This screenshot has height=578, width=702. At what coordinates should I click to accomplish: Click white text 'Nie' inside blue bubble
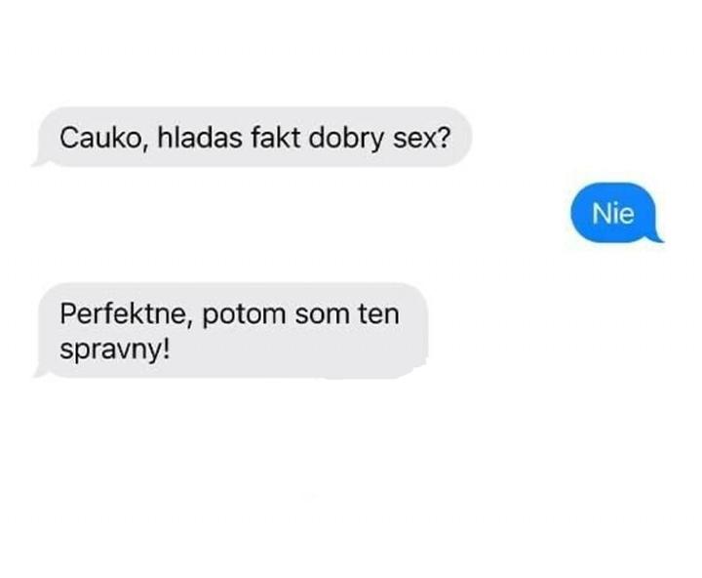pos(613,214)
